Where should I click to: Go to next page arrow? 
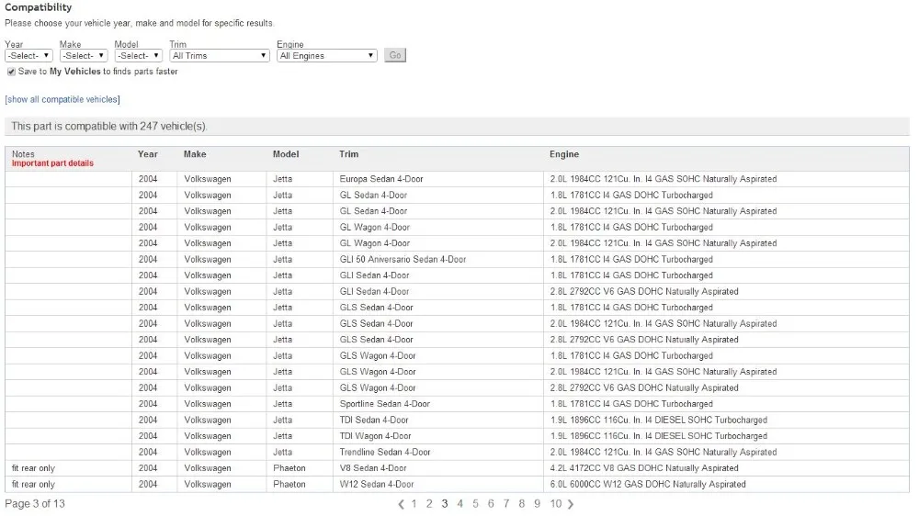pos(571,504)
